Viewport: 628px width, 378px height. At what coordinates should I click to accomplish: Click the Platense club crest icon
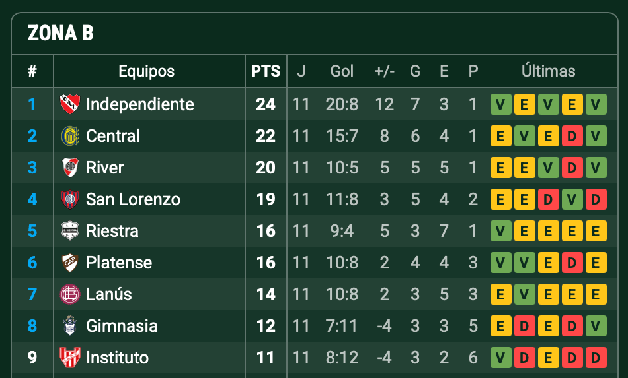[70, 263]
